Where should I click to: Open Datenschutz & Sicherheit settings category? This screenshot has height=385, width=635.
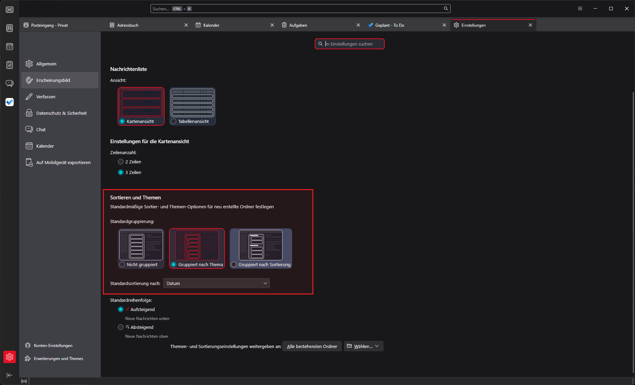pyautogui.click(x=60, y=113)
